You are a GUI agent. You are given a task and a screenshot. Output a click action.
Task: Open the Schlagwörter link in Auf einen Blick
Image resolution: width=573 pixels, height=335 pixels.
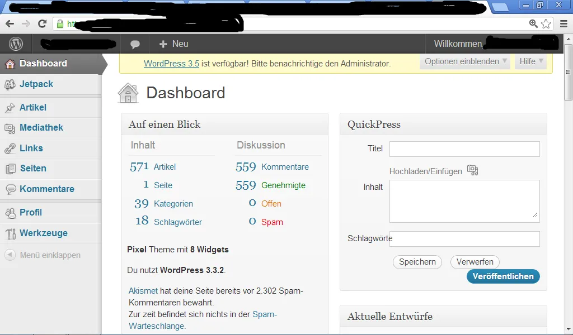pyautogui.click(x=177, y=222)
